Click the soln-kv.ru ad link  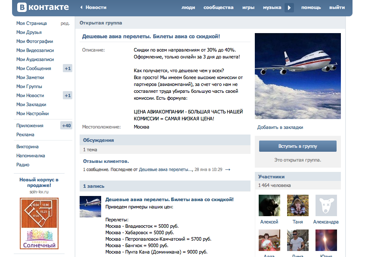pos(39,192)
